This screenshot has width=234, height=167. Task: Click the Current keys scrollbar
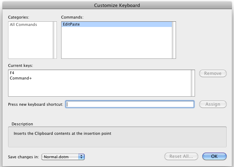[193, 83]
